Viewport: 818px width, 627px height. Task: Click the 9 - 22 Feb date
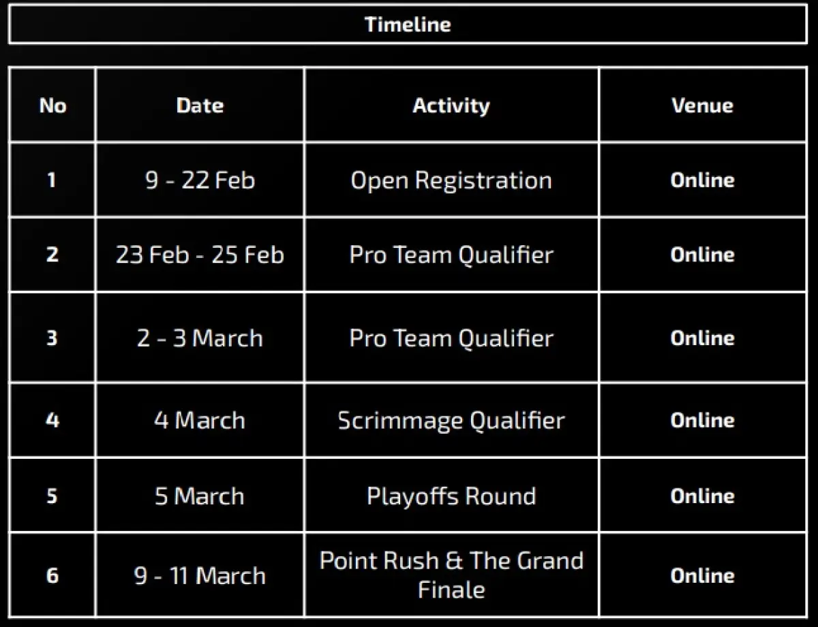click(200, 180)
